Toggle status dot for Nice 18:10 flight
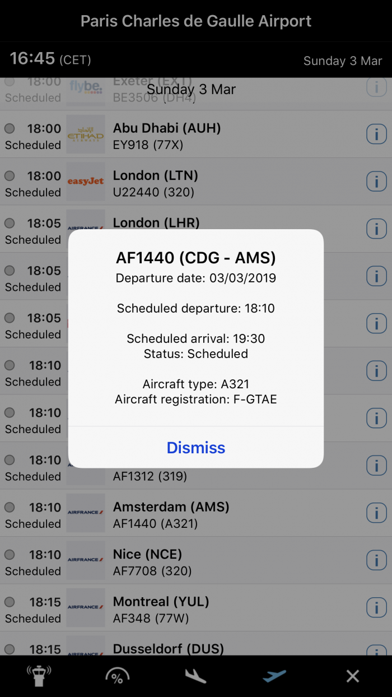Viewport: 392px width, 697px height. click(10, 555)
